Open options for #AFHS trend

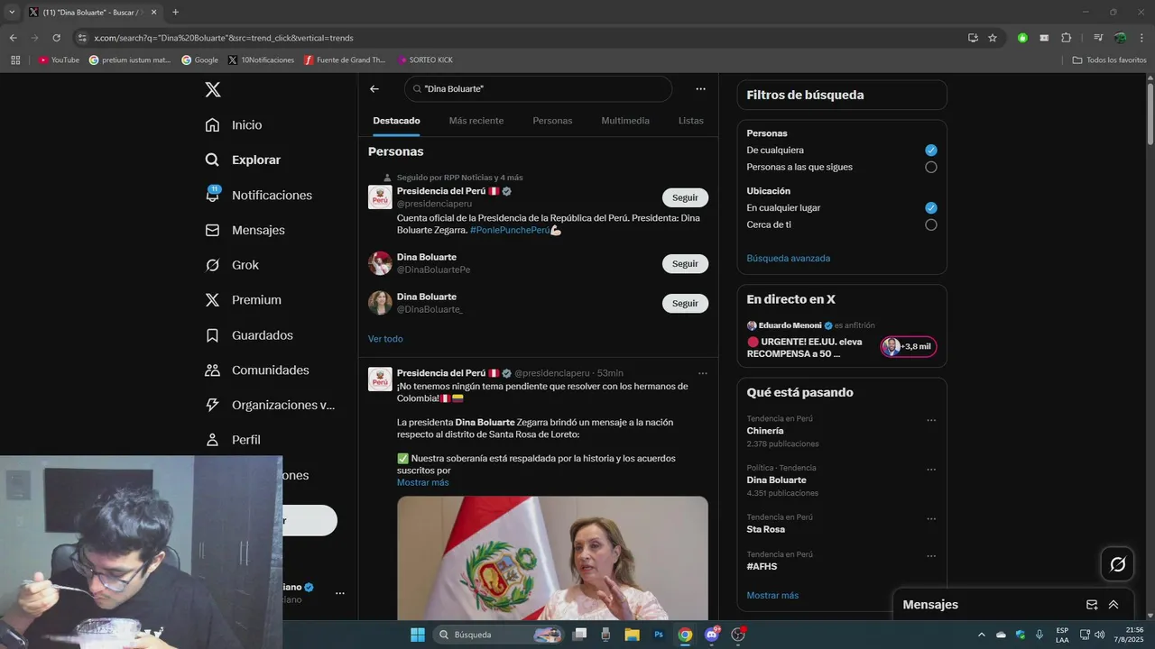point(931,556)
